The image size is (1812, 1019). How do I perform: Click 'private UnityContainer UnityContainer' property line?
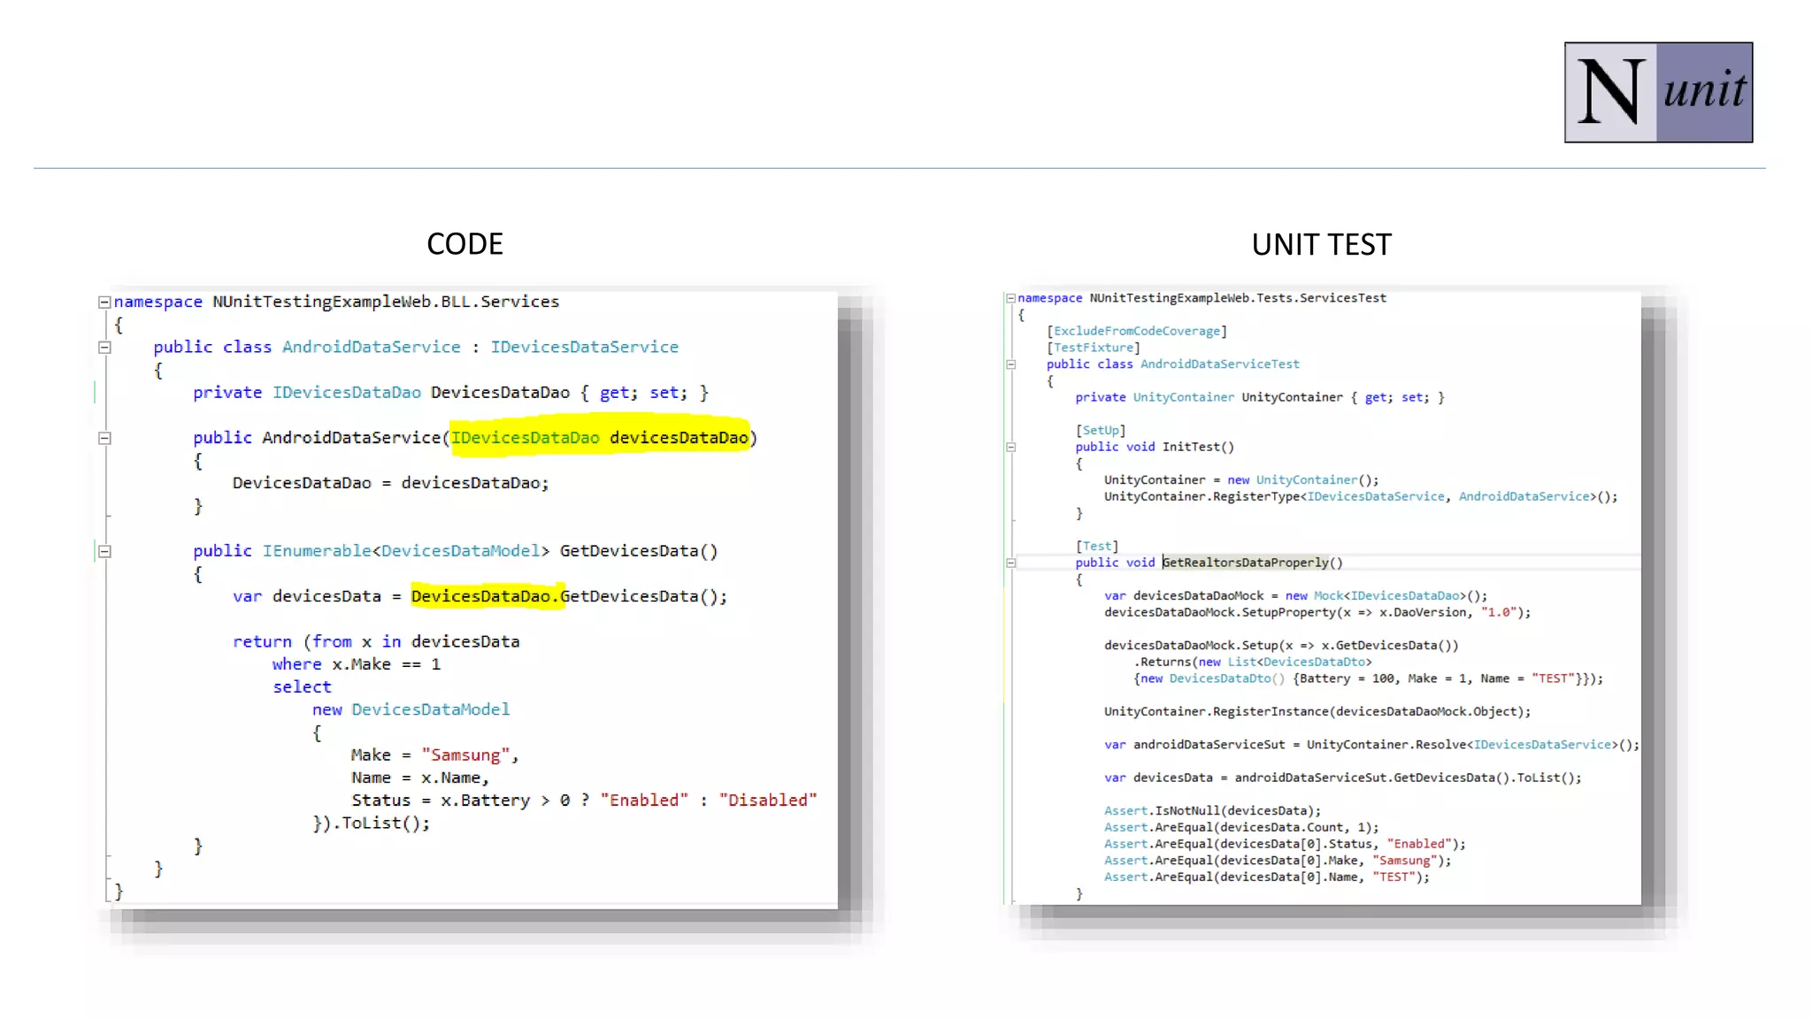point(1259,397)
